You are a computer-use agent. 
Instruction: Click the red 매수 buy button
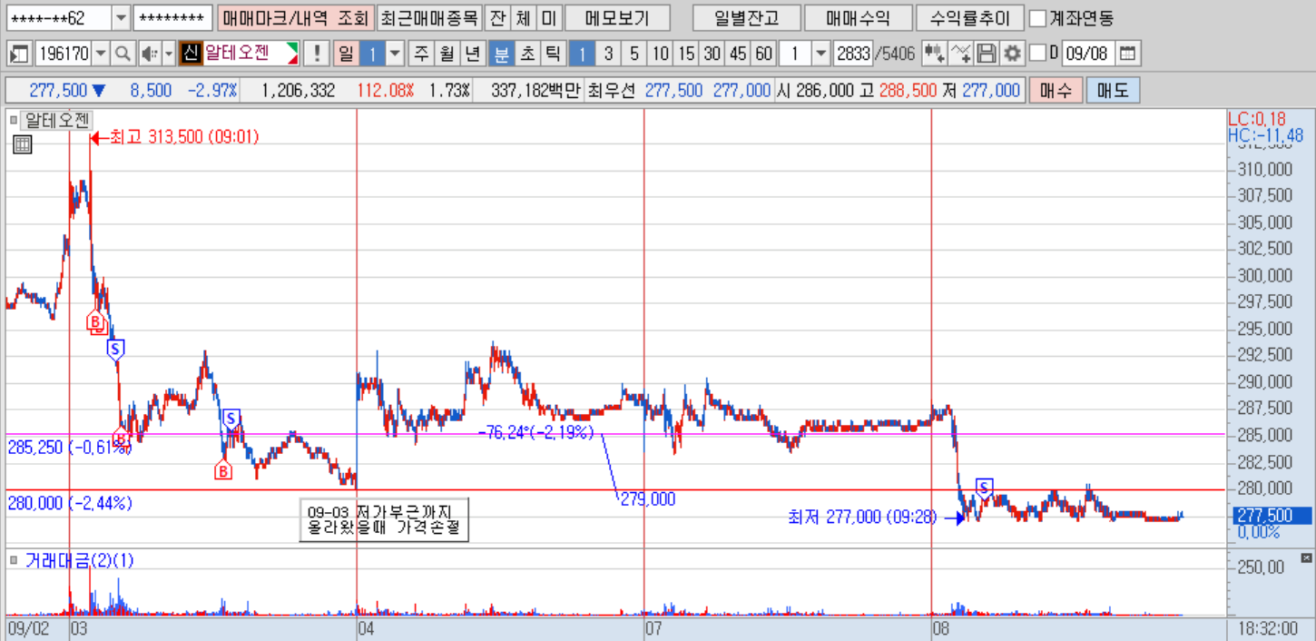click(1056, 91)
